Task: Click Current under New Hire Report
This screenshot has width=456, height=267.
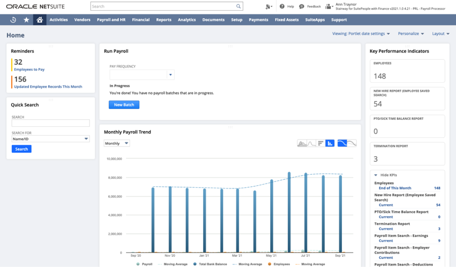Action: [x=386, y=205]
